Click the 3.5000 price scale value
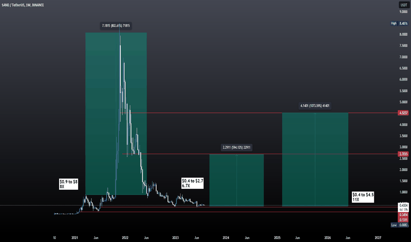 pyautogui.click(x=404, y=136)
